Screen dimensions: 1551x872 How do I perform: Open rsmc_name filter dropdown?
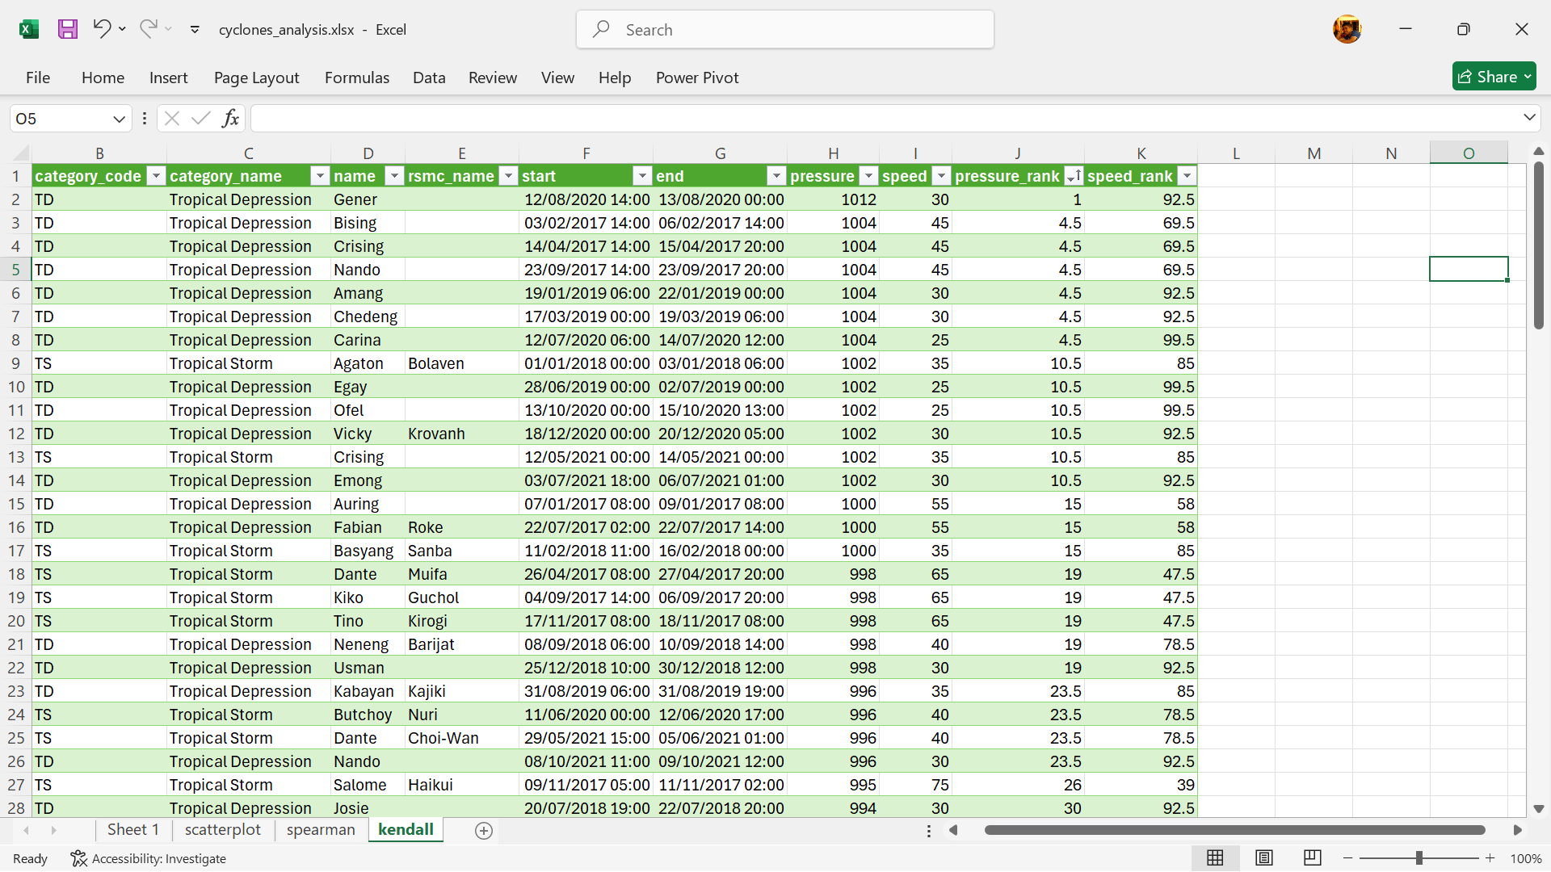pos(508,176)
